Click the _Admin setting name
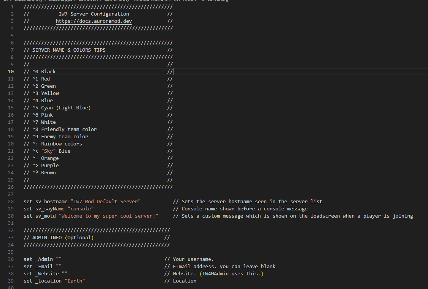Viewport: 428px width, 289px height. tap(44, 259)
